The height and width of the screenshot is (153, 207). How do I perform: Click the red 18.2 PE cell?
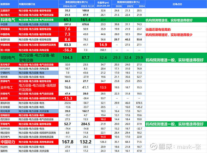pyautogui.click(x=103, y=119)
